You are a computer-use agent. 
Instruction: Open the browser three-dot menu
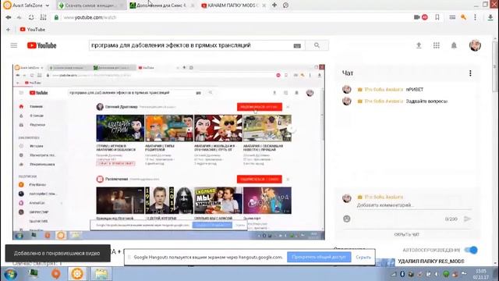(475, 17)
